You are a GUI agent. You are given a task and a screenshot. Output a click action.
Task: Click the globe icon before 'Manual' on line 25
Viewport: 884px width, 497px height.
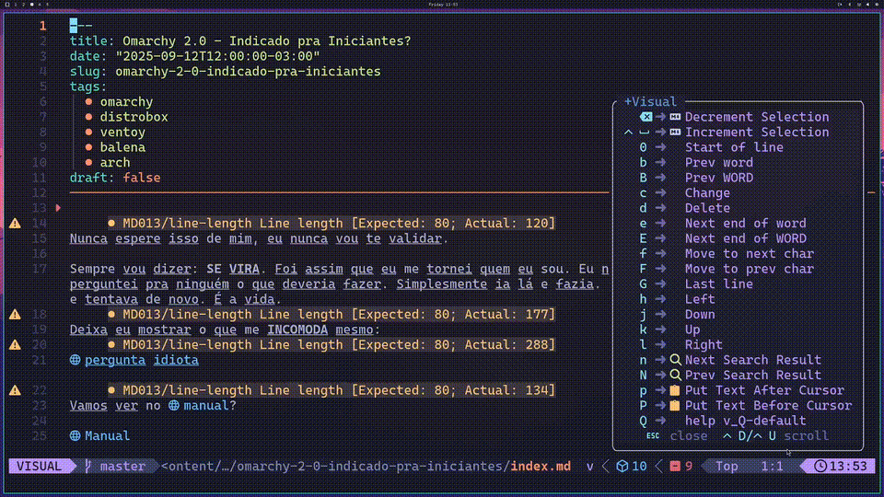(x=75, y=436)
